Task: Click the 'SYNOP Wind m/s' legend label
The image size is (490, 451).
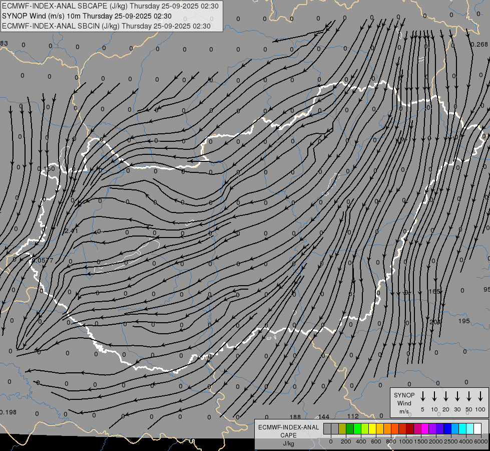Action: point(404,403)
